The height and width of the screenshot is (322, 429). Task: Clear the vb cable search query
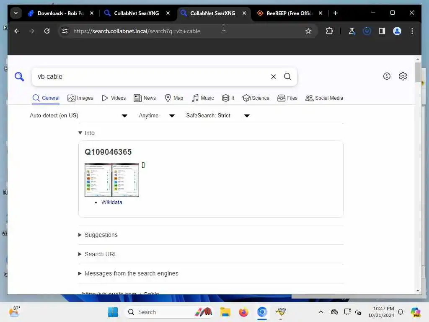coord(273,77)
